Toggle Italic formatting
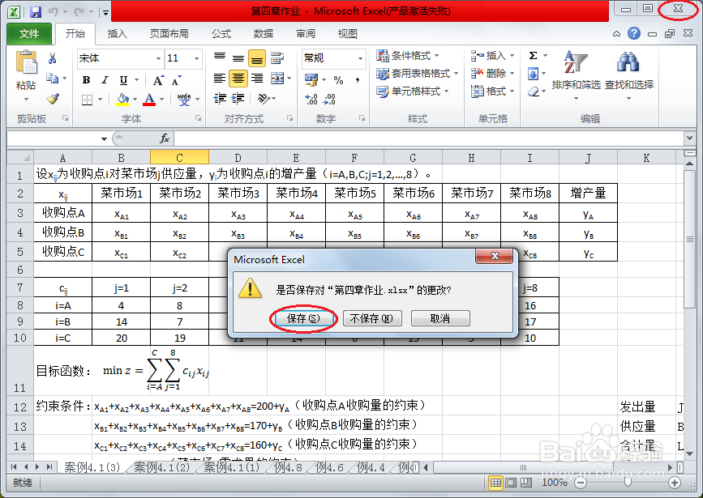 105,80
